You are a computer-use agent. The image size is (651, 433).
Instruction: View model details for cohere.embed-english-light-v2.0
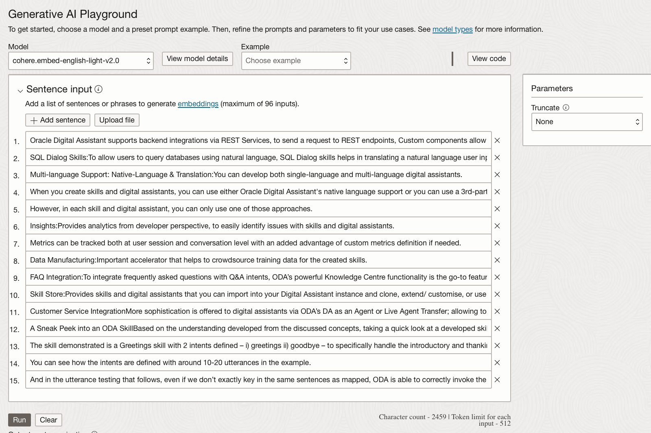[x=197, y=59]
